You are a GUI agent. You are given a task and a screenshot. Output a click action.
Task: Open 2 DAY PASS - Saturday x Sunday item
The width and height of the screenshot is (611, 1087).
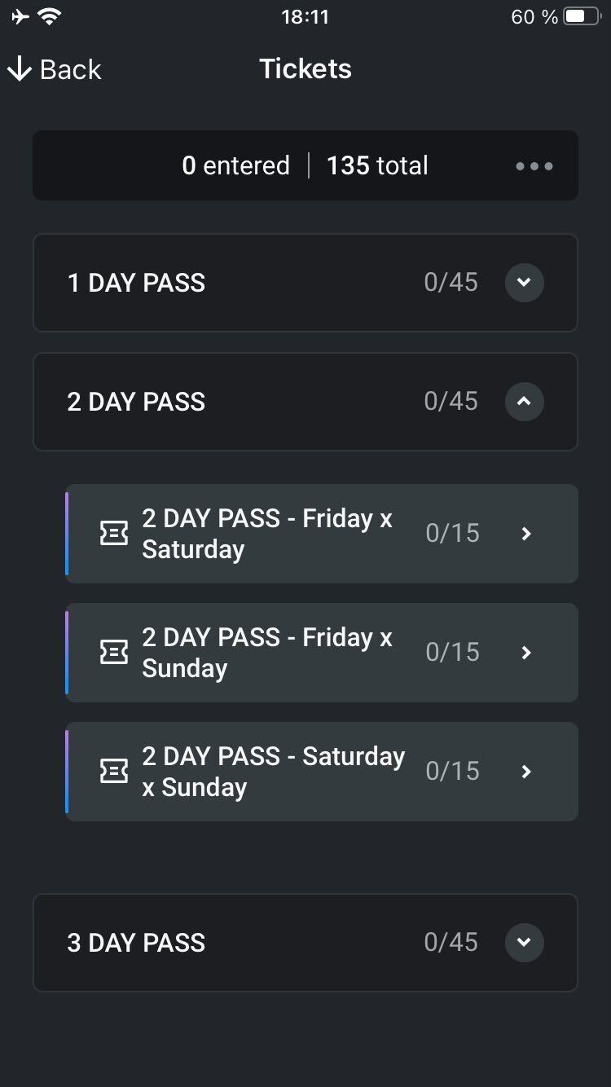(322, 772)
